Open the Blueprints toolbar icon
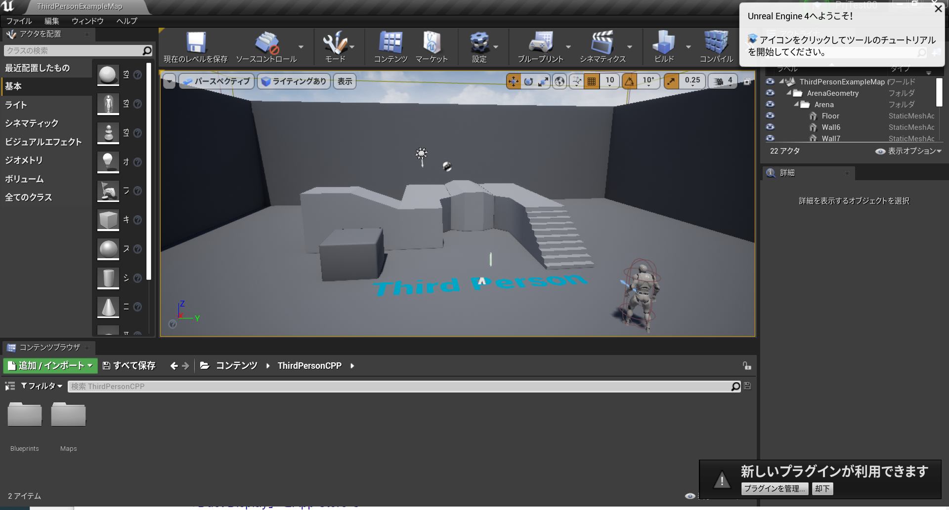Screen dimensions: 949x510 click(541, 42)
